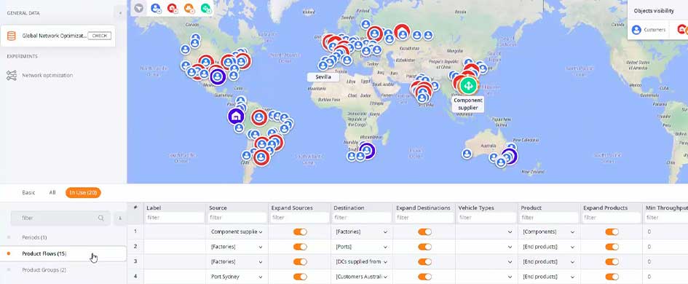Open the Destination dropdown showing [Factories]

[362, 232]
